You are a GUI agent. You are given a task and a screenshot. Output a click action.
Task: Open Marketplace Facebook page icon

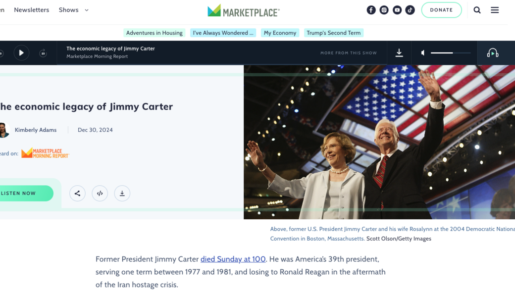pos(371,10)
